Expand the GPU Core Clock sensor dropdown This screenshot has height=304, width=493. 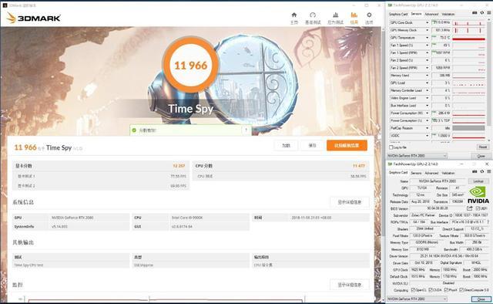tap(428, 22)
